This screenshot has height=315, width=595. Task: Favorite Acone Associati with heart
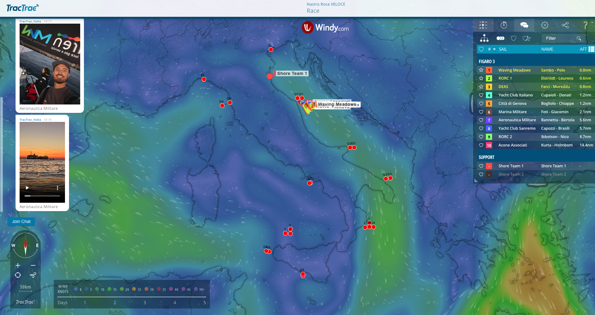tap(481, 145)
